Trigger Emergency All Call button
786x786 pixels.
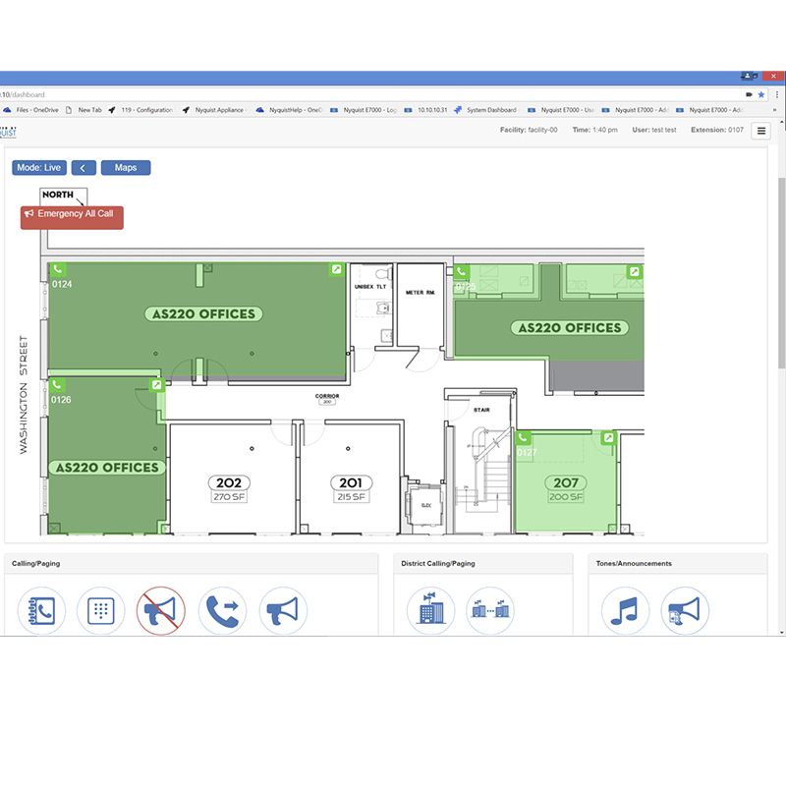pyautogui.click(x=72, y=217)
